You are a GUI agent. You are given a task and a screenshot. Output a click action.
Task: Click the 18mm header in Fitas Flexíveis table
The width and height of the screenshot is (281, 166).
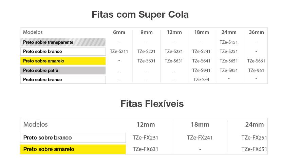pos(200,125)
